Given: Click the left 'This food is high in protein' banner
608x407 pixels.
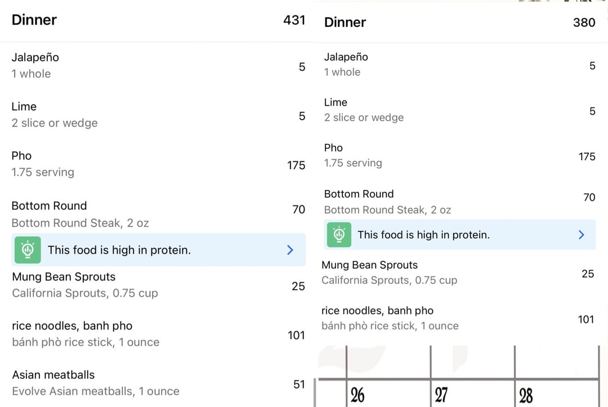Looking at the screenshot, I should pyautogui.click(x=159, y=250).
